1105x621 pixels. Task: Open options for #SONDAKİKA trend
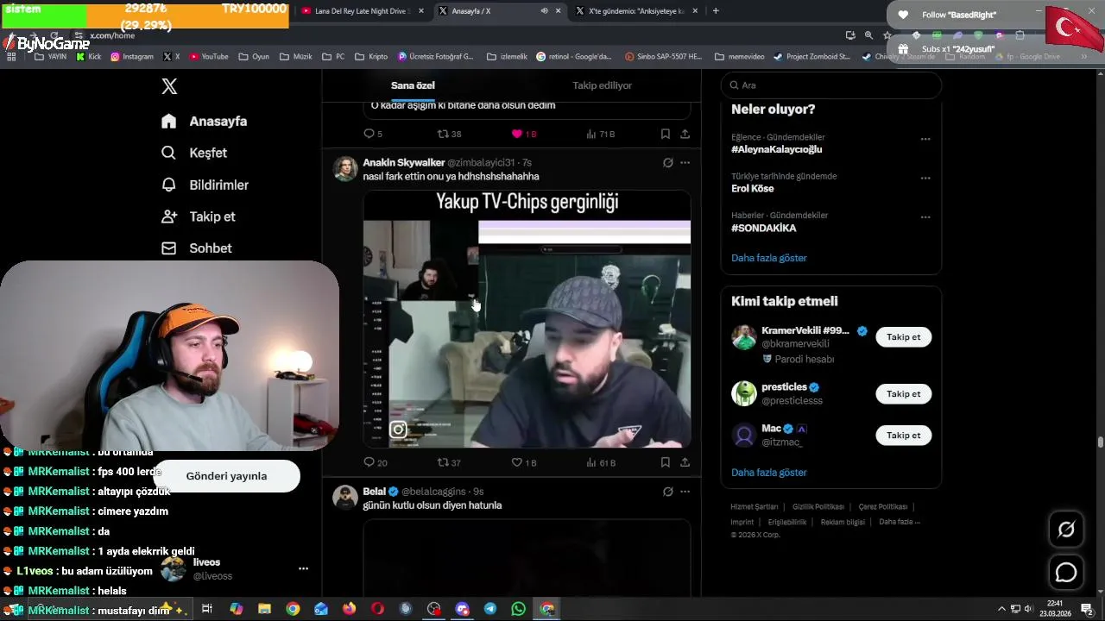point(925,217)
